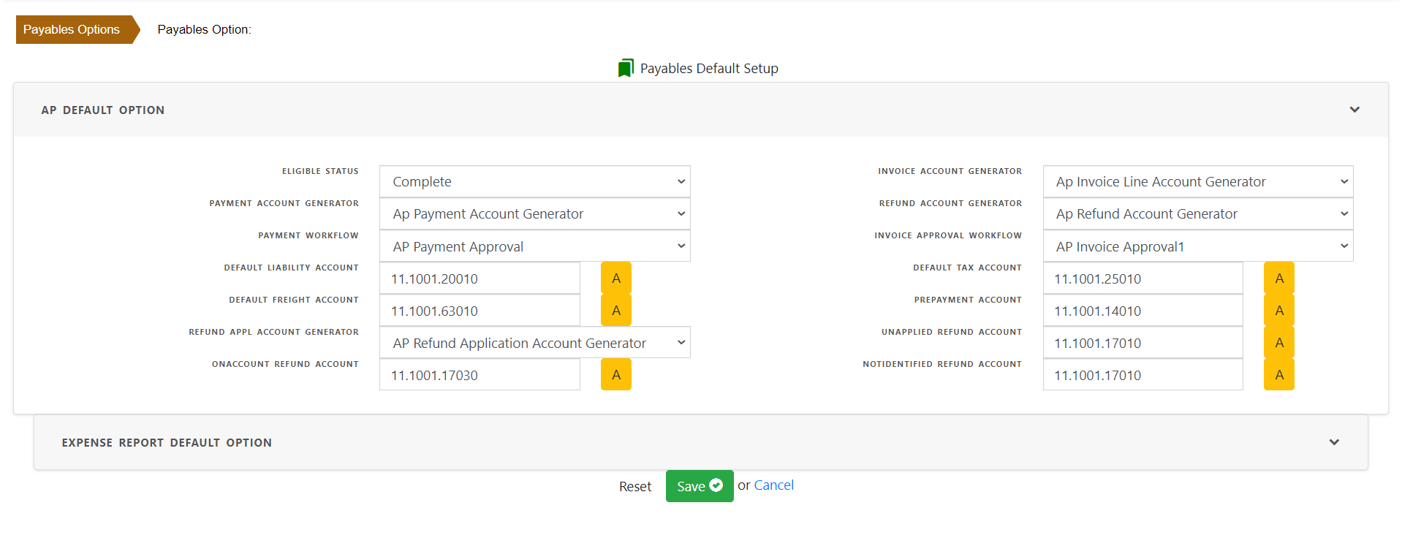The height and width of the screenshot is (557, 1402).
Task: Open the Eligible Status dropdown
Action: 535,181
